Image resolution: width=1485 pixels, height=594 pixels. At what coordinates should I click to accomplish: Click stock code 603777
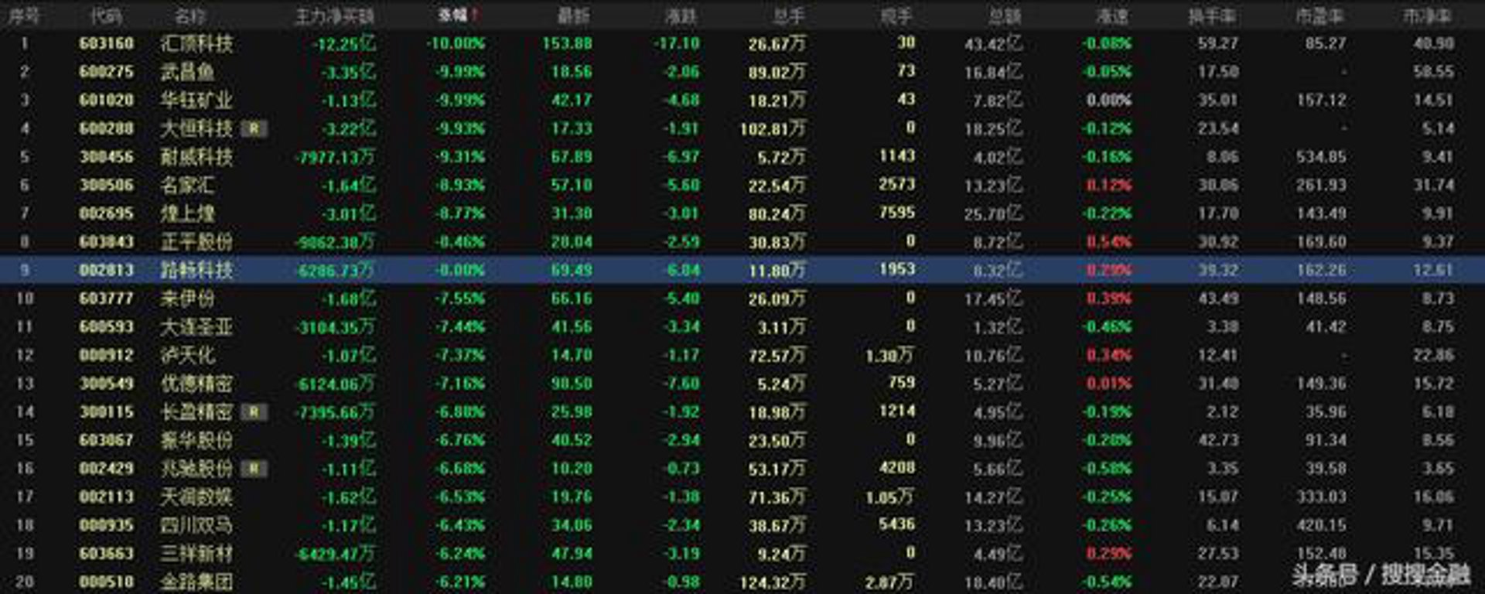[x=107, y=299]
